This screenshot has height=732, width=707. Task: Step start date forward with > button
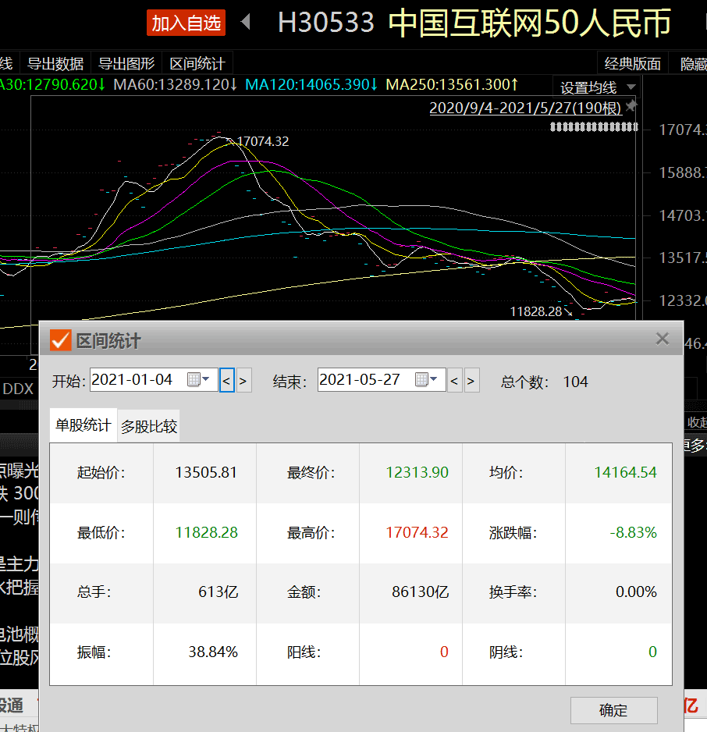coord(243,381)
